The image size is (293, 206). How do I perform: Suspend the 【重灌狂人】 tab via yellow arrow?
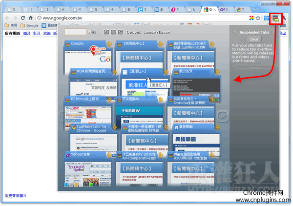[166, 72]
